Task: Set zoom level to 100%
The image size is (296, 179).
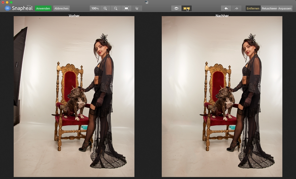Action: pyautogui.click(x=95, y=8)
